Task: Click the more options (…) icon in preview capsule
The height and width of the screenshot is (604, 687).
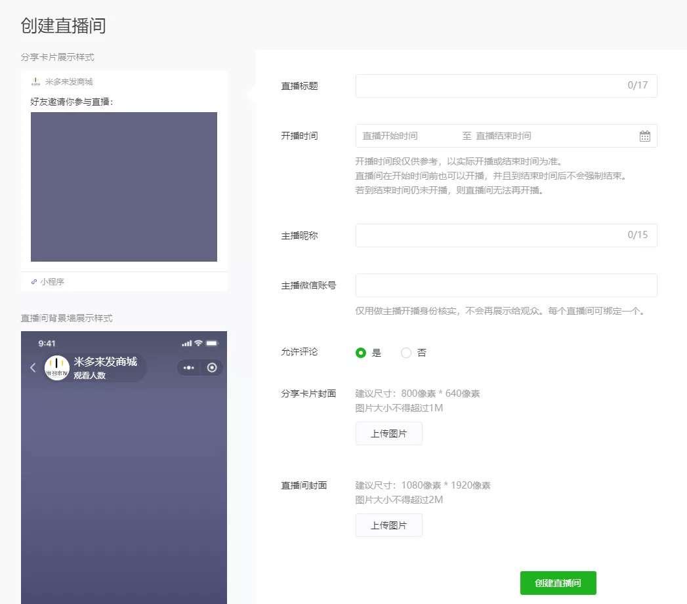Action: coord(188,367)
